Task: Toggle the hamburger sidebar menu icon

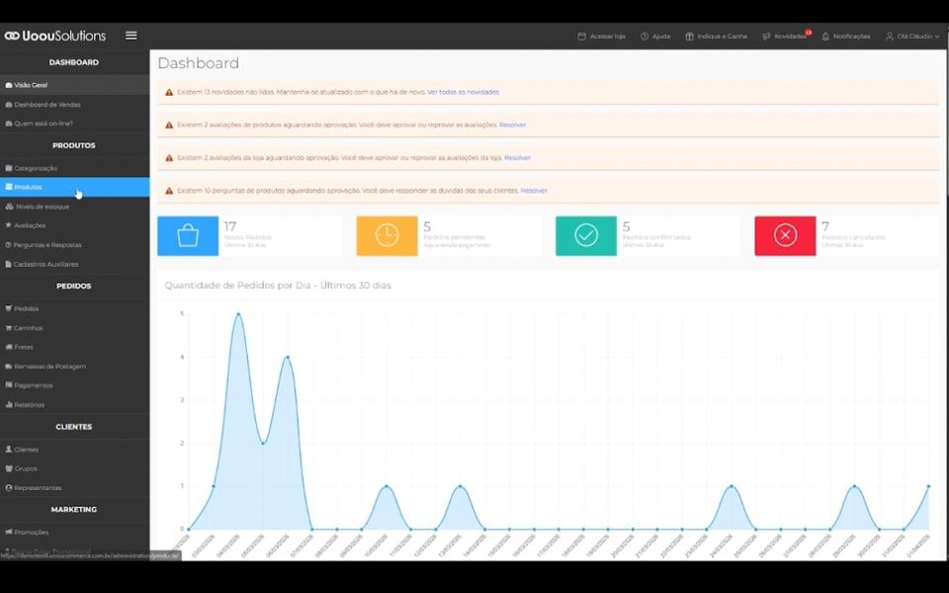Action: point(130,36)
